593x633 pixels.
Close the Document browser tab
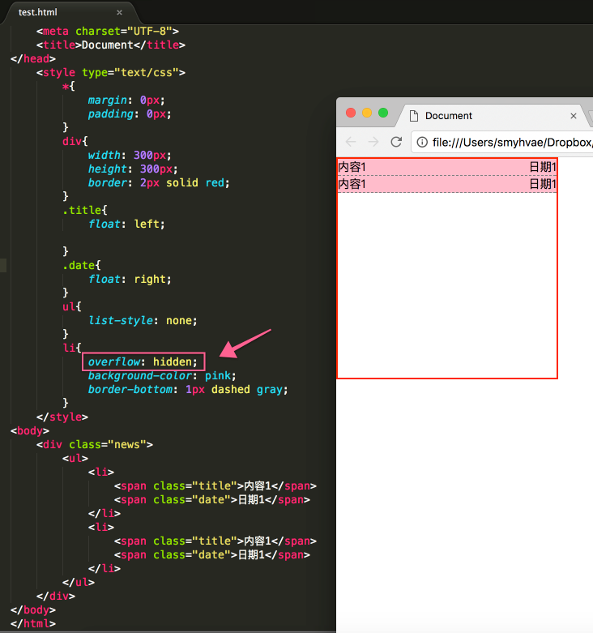coord(574,116)
